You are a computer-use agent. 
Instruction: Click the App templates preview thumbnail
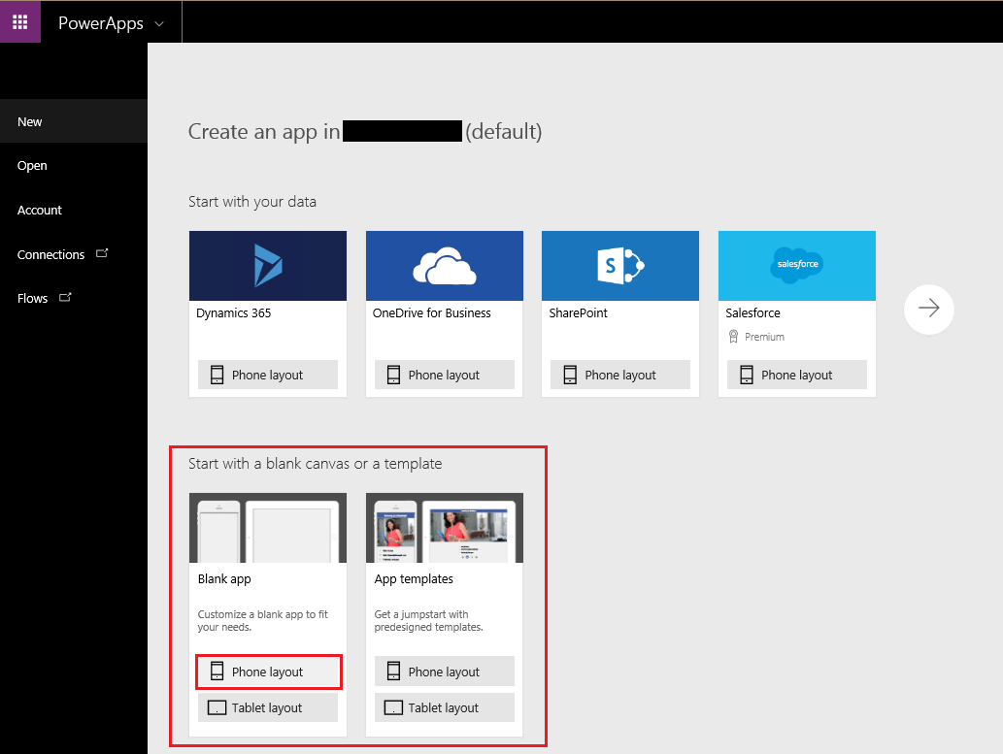pyautogui.click(x=444, y=527)
